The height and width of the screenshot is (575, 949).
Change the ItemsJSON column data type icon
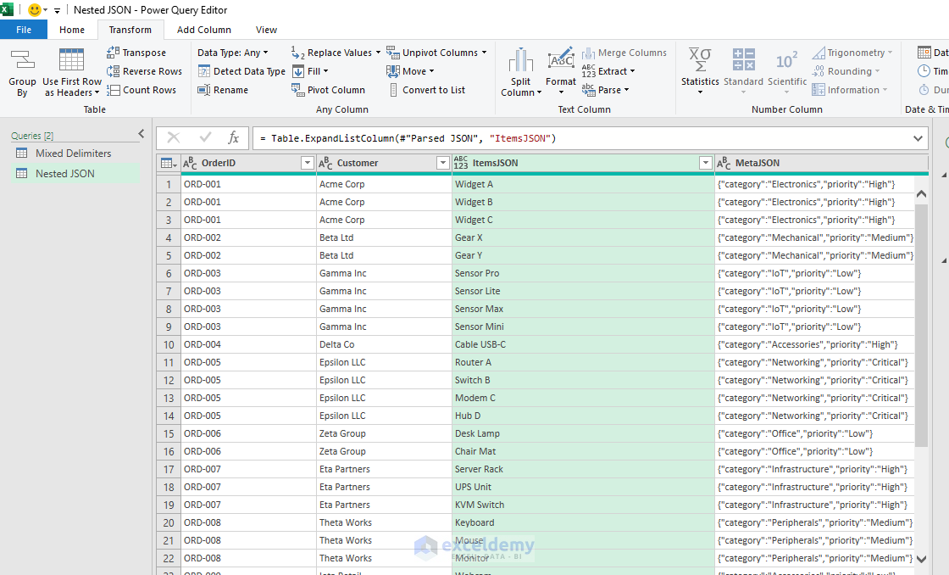[x=461, y=163]
